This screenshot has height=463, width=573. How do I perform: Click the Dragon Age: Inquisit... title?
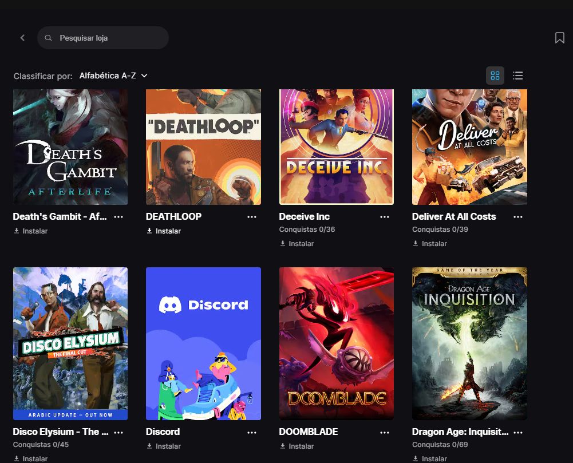[x=460, y=432]
